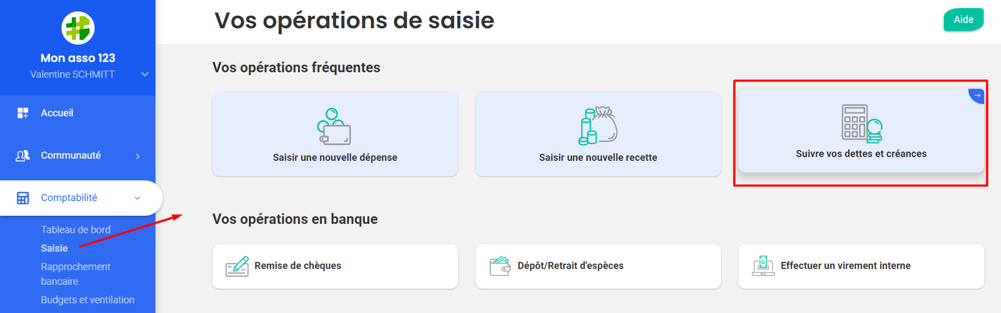Open Rapprochement bancaire menu entry
Image resolution: width=1001 pixels, height=313 pixels.
tap(76, 274)
